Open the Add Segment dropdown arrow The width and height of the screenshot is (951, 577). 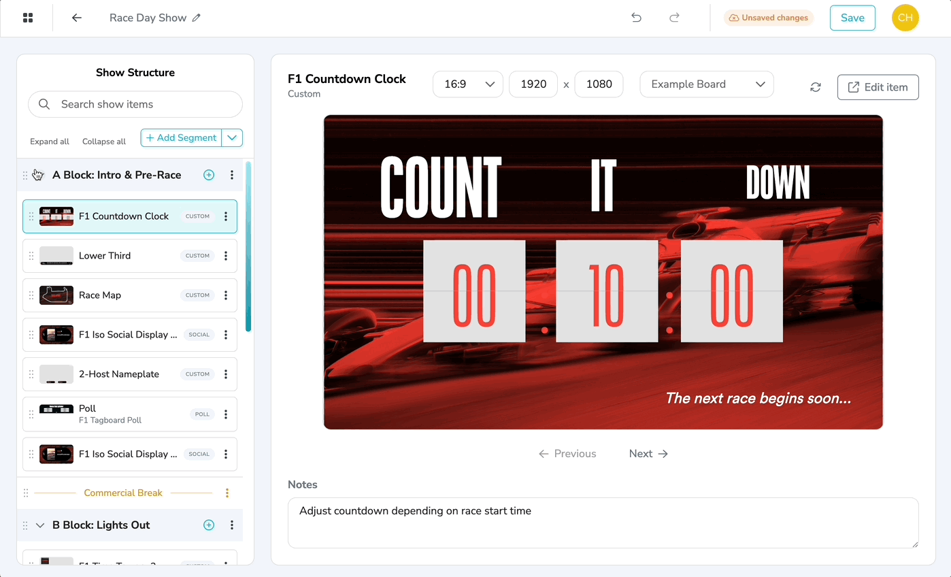(232, 137)
